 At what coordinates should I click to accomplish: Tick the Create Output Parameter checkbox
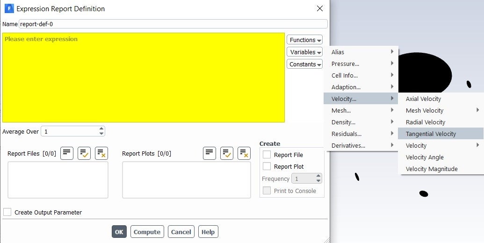[x=7, y=212]
